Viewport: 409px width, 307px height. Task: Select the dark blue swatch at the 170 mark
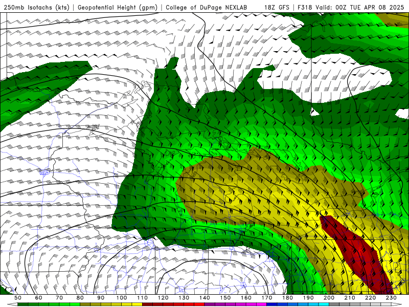272,304
